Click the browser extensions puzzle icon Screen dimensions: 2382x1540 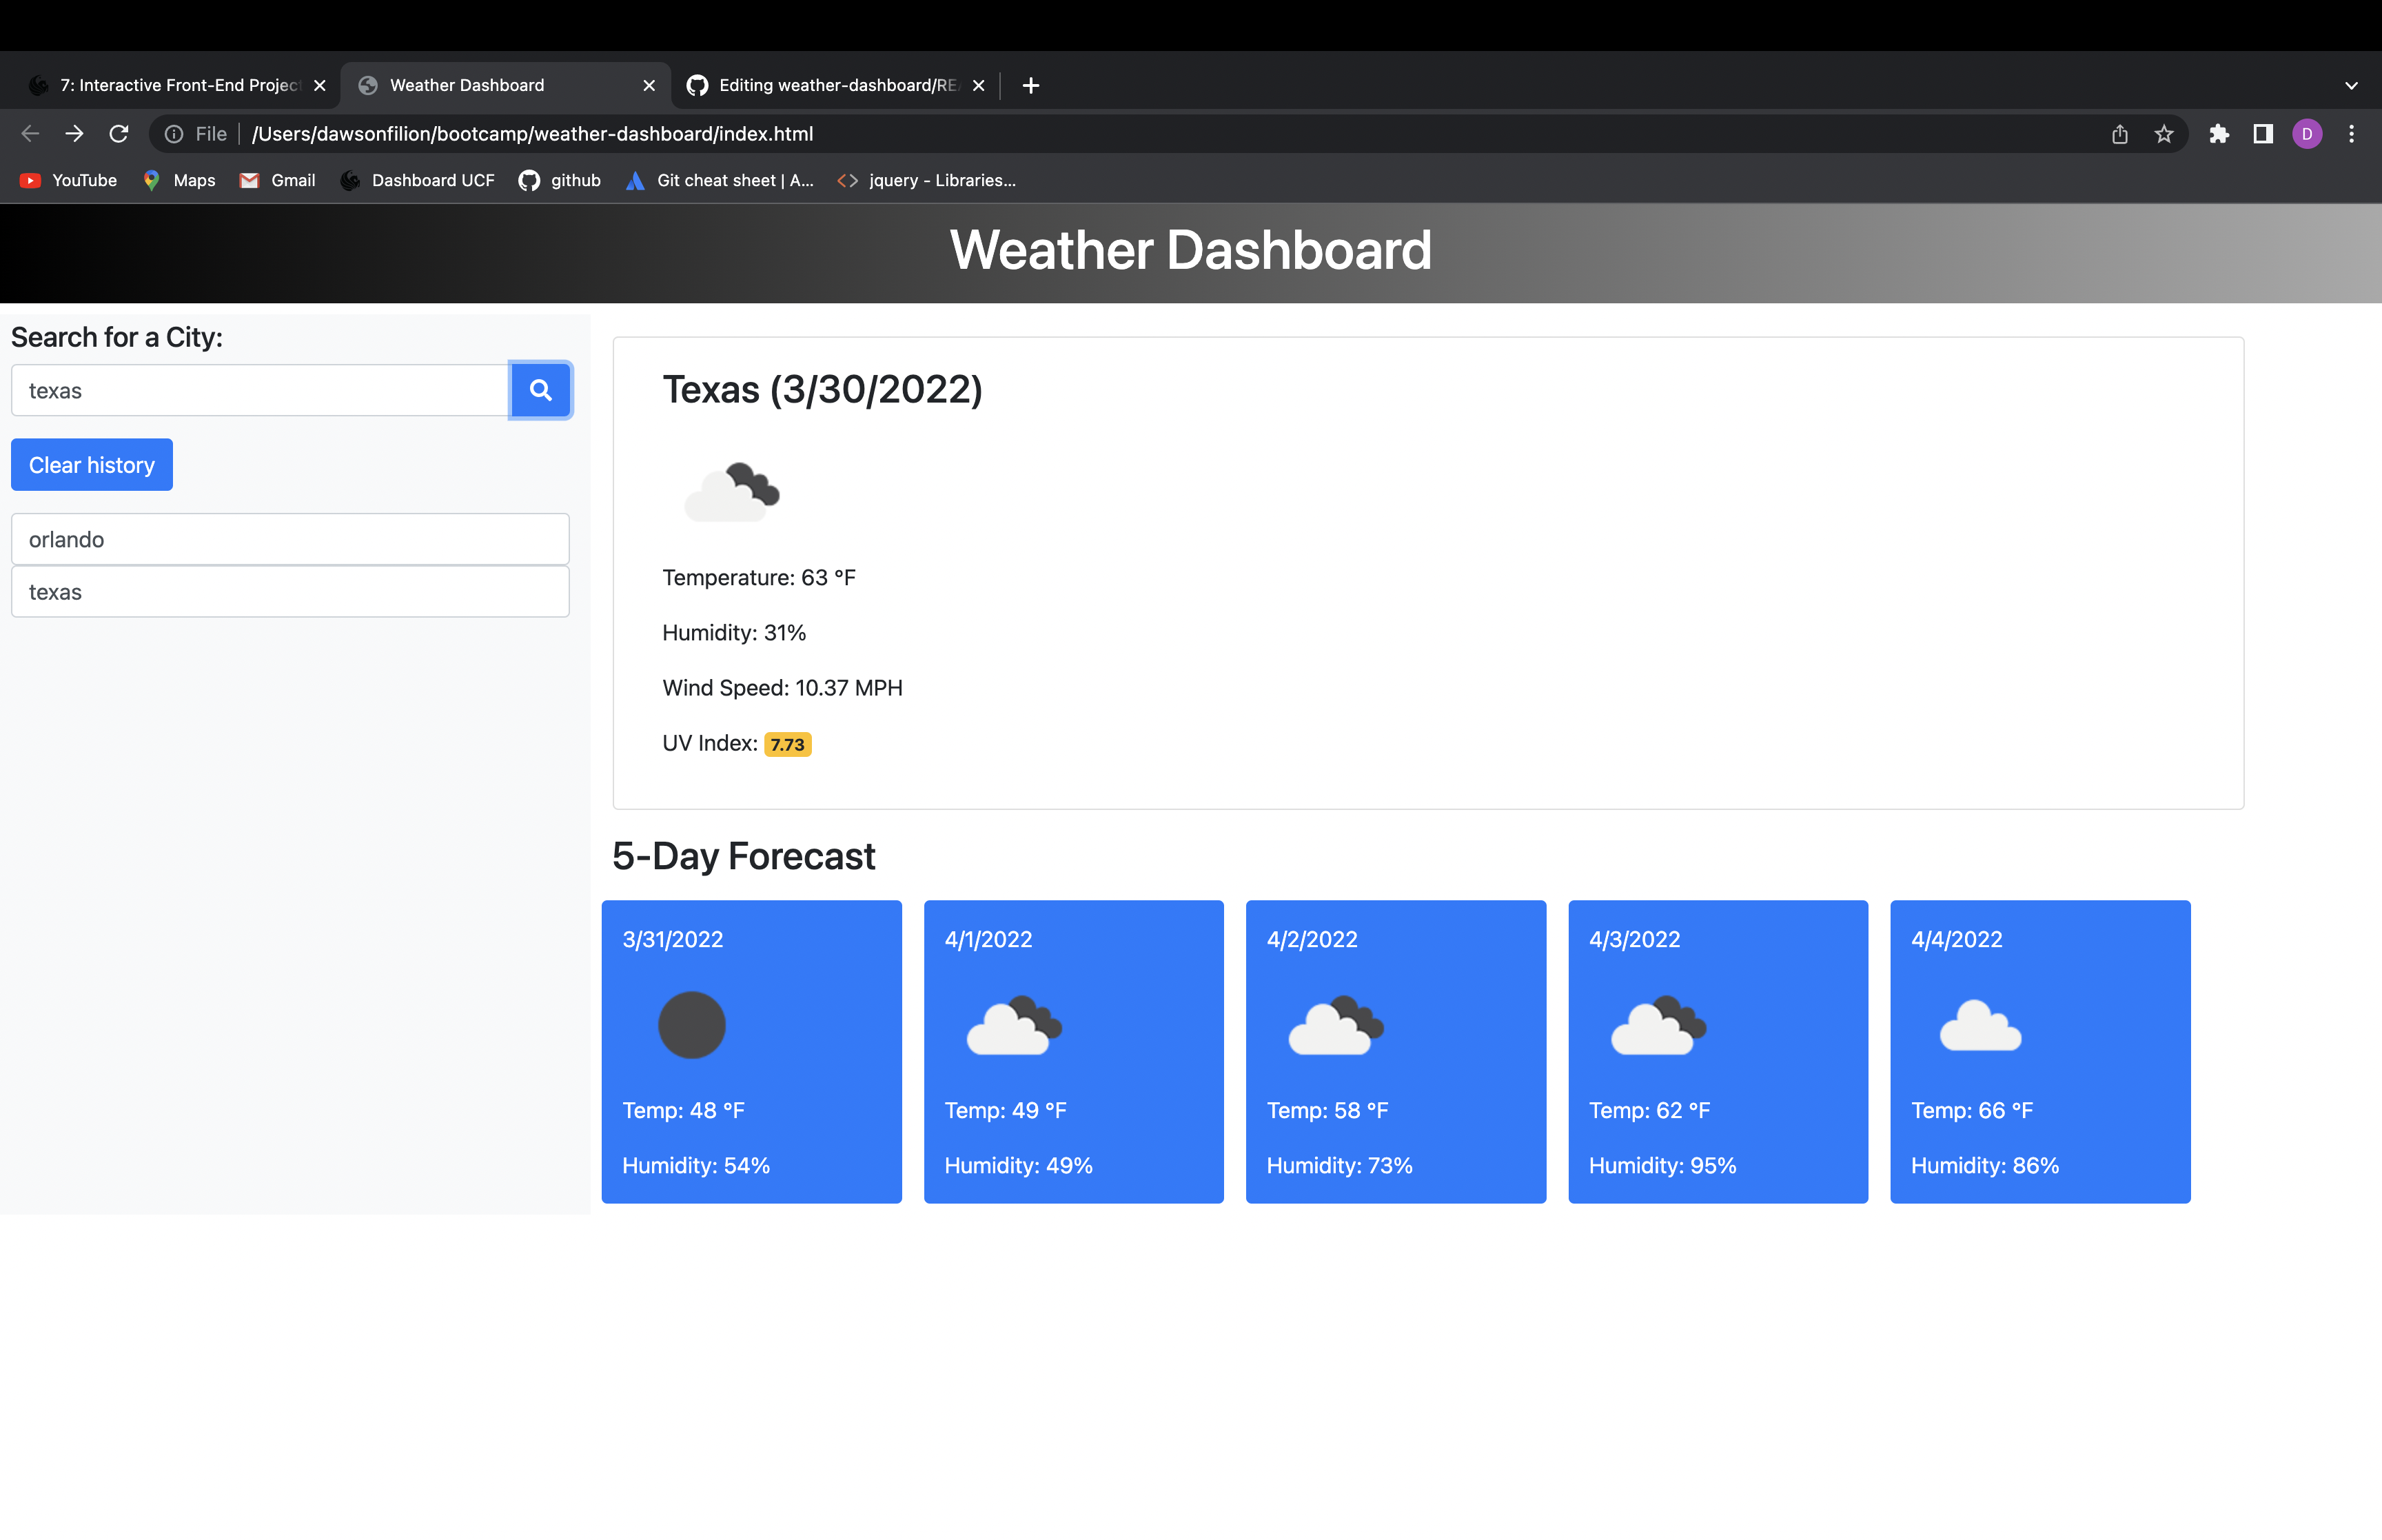tap(2219, 133)
